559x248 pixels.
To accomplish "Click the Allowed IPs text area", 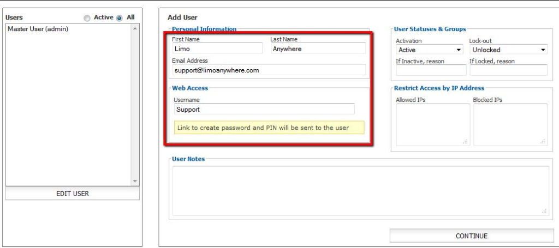I will (x=433, y=125).
